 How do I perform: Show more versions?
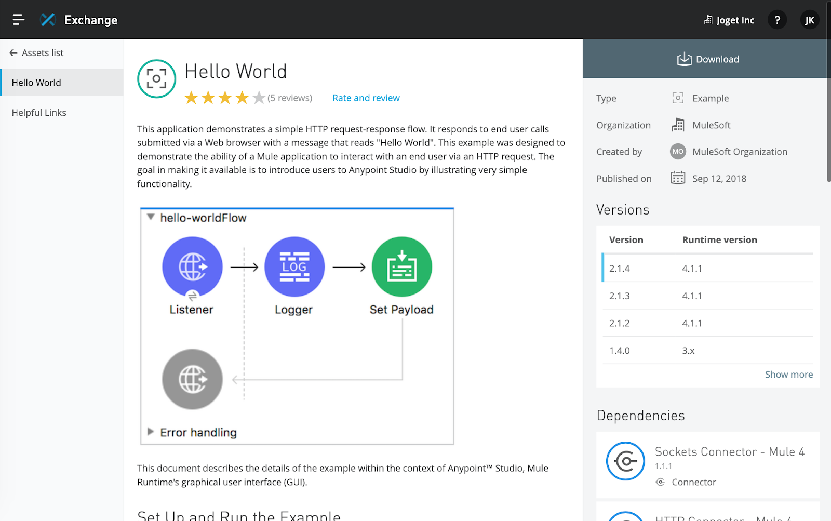click(x=788, y=375)
